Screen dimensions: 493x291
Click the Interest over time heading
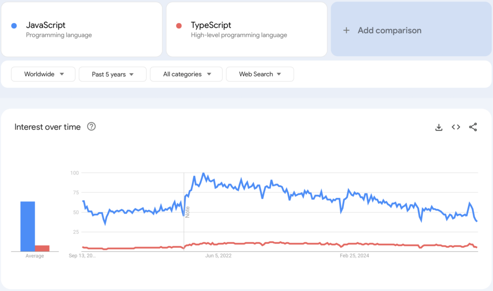coord(48,127)
